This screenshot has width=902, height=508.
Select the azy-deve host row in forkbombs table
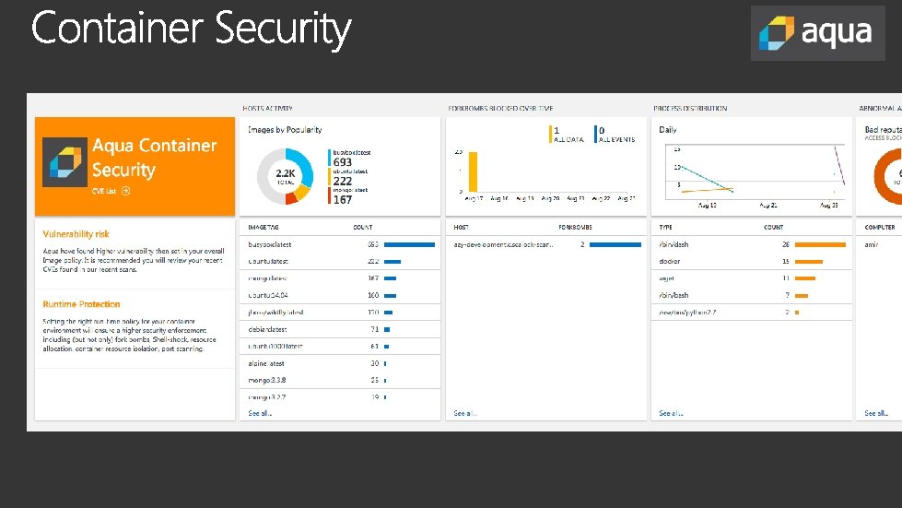pos(545,244)
